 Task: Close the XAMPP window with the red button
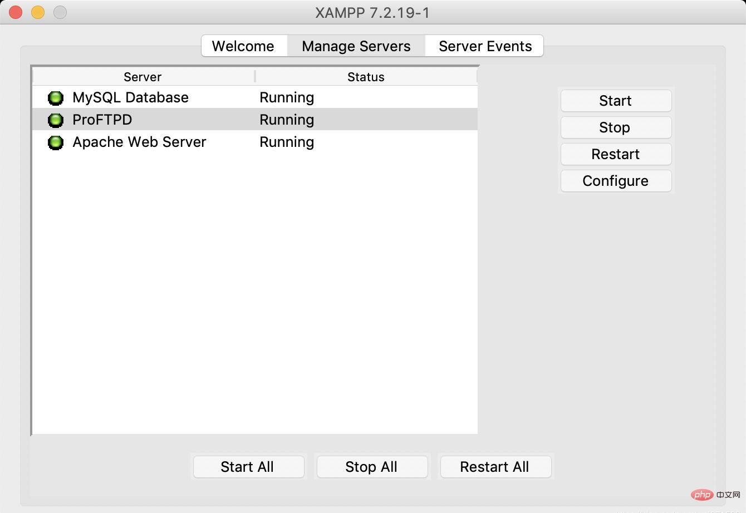pyautogui.click(x=16, y=12)
